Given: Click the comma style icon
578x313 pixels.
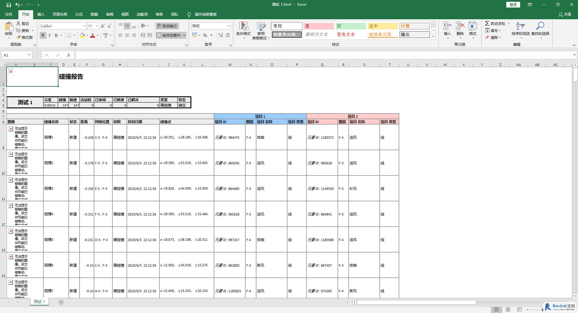Looking at the screenshot, I should point(212,35).
